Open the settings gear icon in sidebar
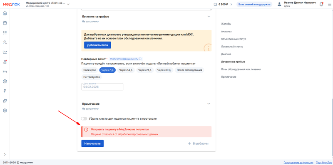Image resolution: width=333 pixels, height=165 pixels. 5,111
